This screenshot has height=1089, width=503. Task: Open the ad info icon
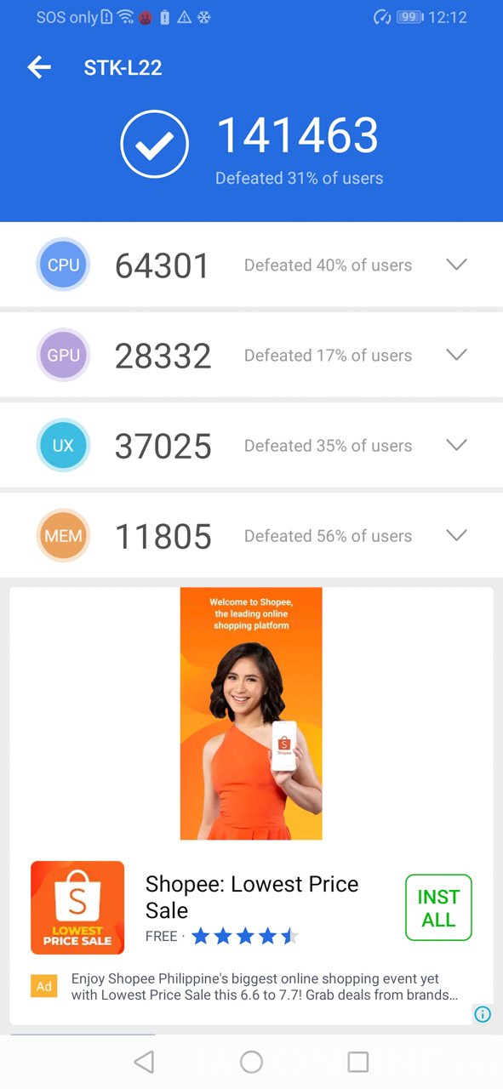[483, 1014]
